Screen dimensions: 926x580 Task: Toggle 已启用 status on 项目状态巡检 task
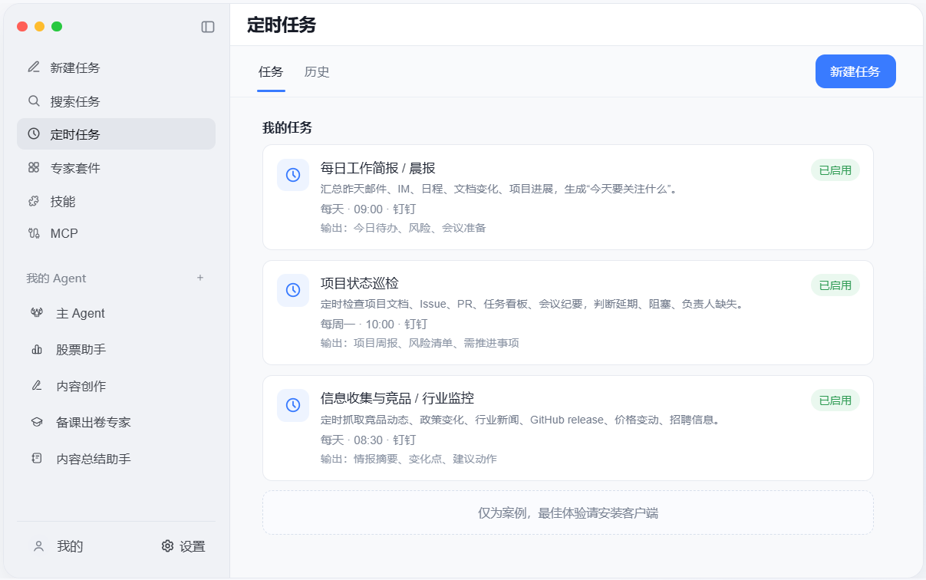835,285
